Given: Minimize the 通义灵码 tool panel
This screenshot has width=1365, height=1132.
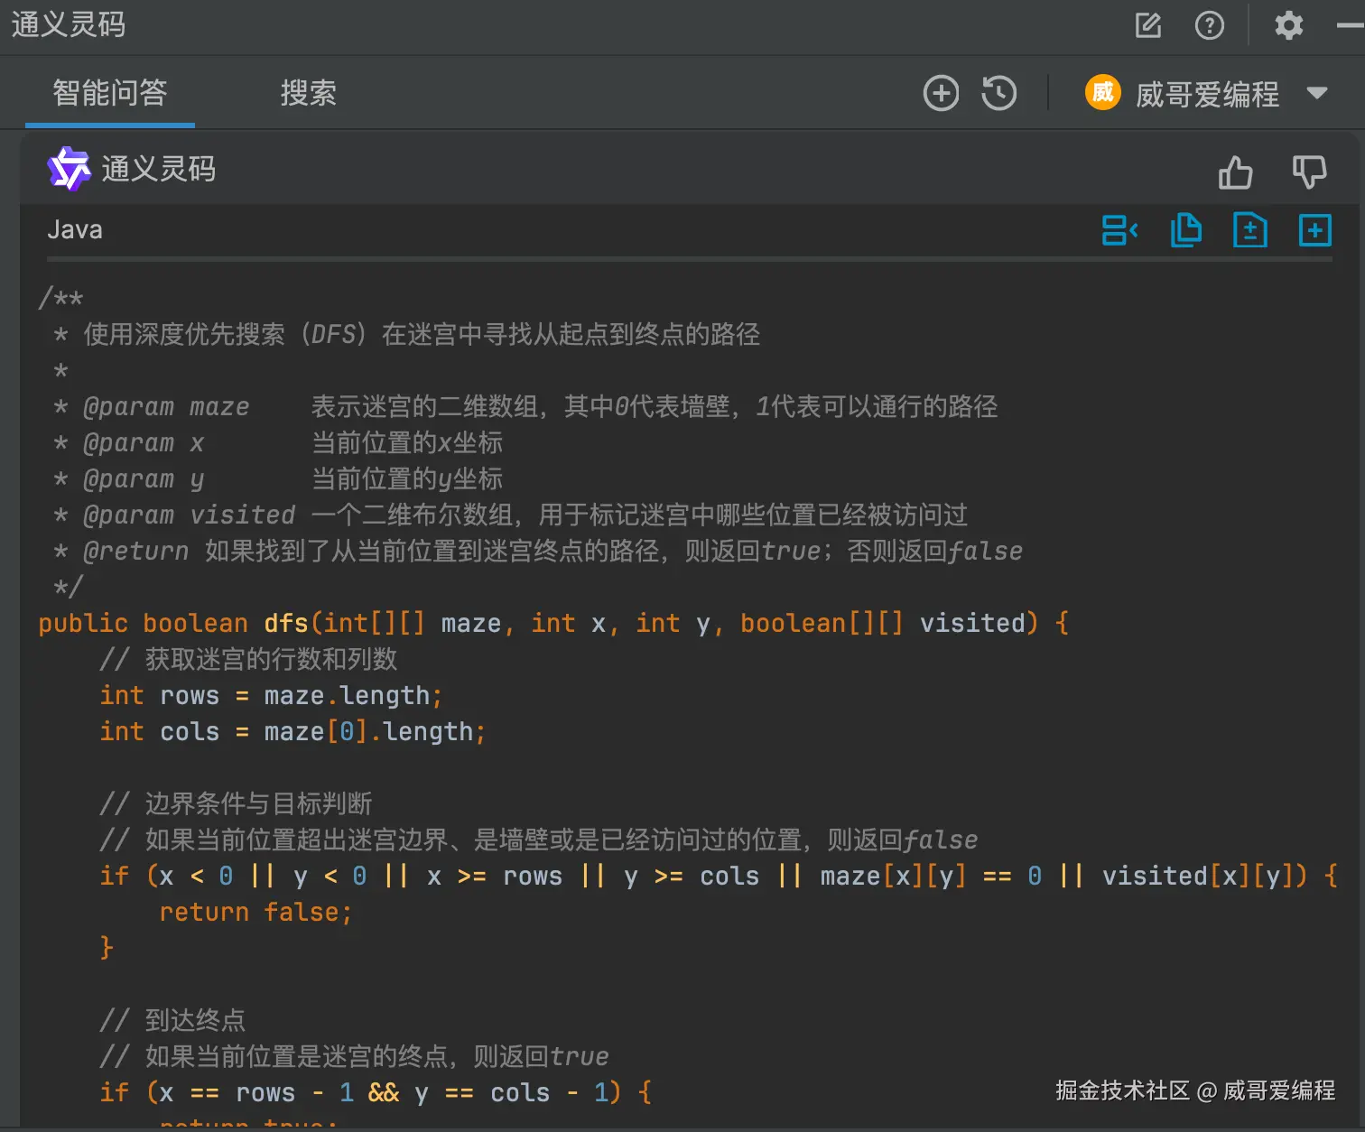Looking at the screenshot, I should tap(1351, 25).
